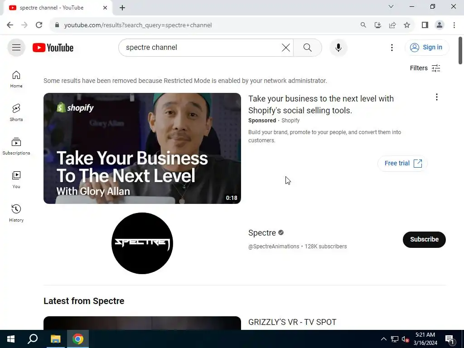Viewport: 464px width, 348px height.
Task: Click Chrome icon in taskbar
Action: 78,339
